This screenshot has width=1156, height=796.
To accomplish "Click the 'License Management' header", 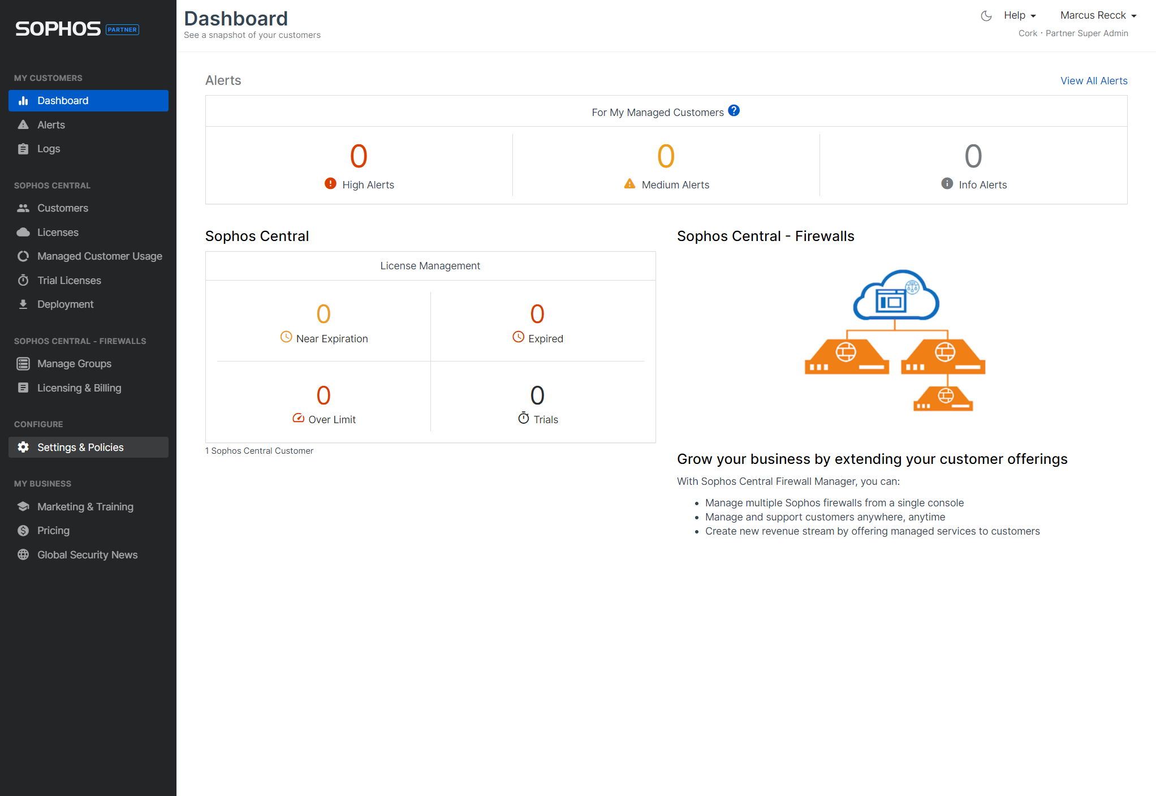I will 430,266.
